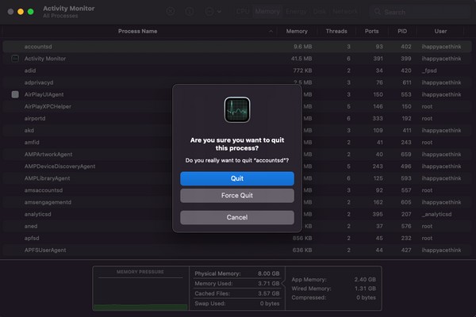
Task: Switch to the Disk tab
Action: point(320,12)
